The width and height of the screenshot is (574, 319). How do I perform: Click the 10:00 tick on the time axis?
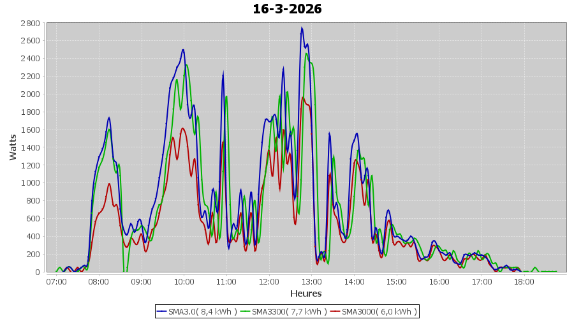click(184, 281)
